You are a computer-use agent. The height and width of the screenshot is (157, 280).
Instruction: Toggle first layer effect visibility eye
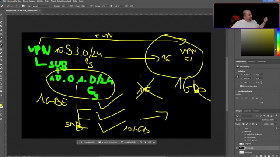point(245,135)
